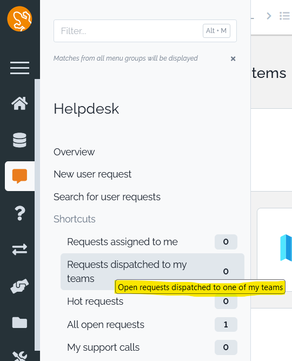This screenshot has height=361, width=292.
Task: Toggle the hamburger menu icon
Action: [x=20, y=68]
